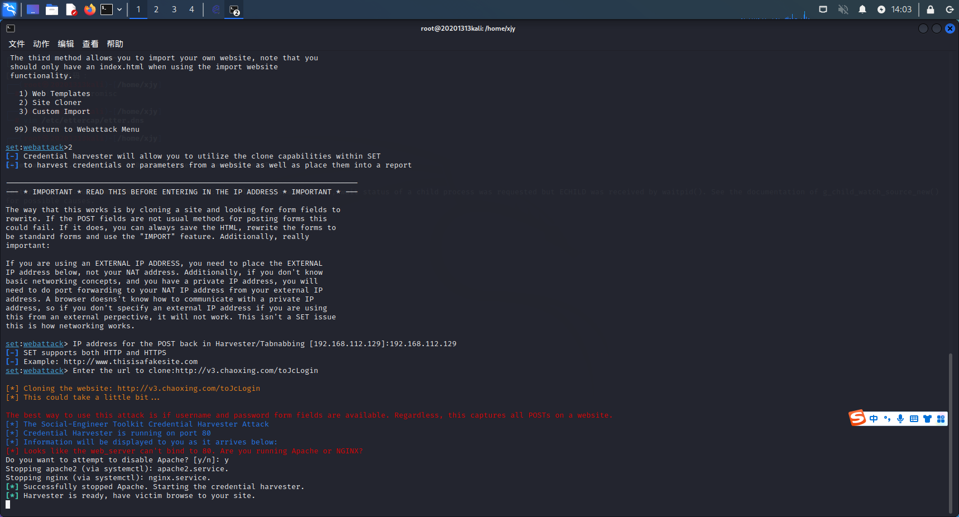Image resolution: width=959 pixels, height=517 pixels.
Task: Toggle punctuation mode in Sogou toolbar
Action: pos(887,419)
